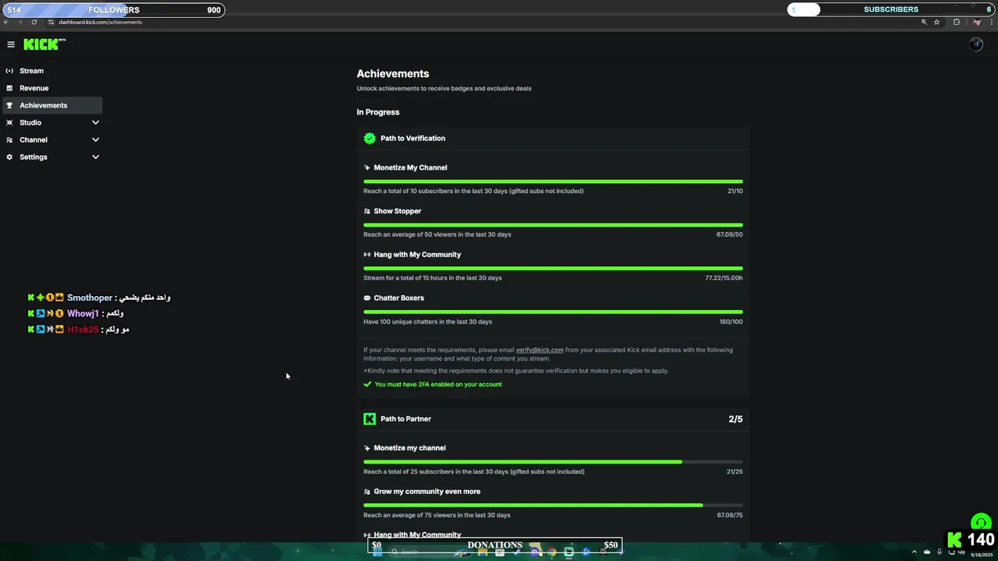
Task: Click the 77.22/15.00h streaming hours value
Action: pos(724,278)
